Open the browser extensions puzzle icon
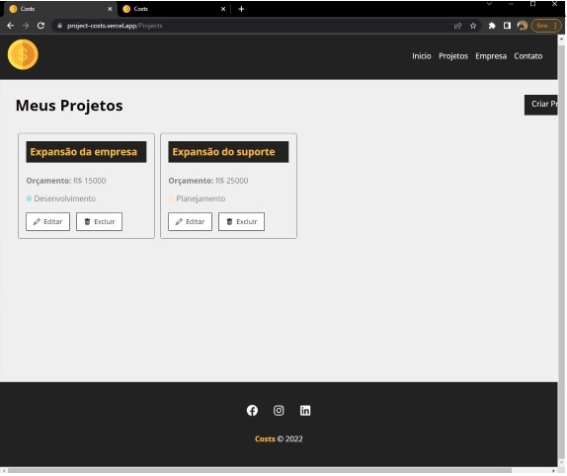The width and height of the screenshot is (567, 476). click(x=492, y=26)
